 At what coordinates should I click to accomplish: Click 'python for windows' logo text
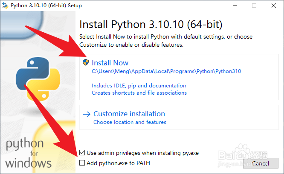[28, 153]
